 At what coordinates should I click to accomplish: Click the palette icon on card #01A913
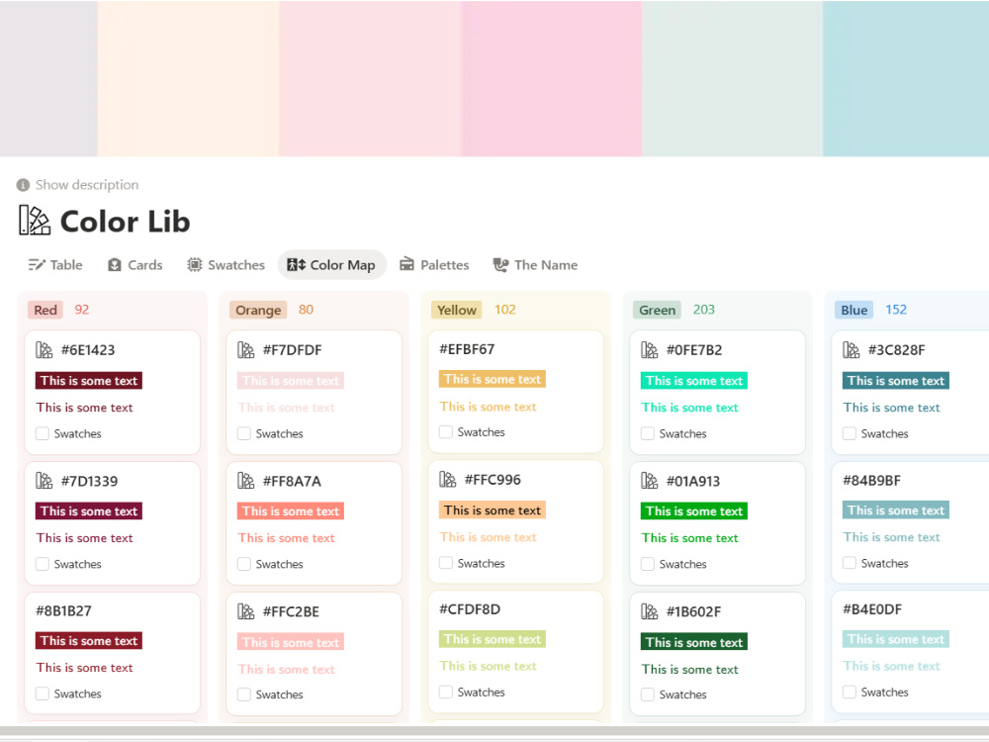tap(650, 481)
